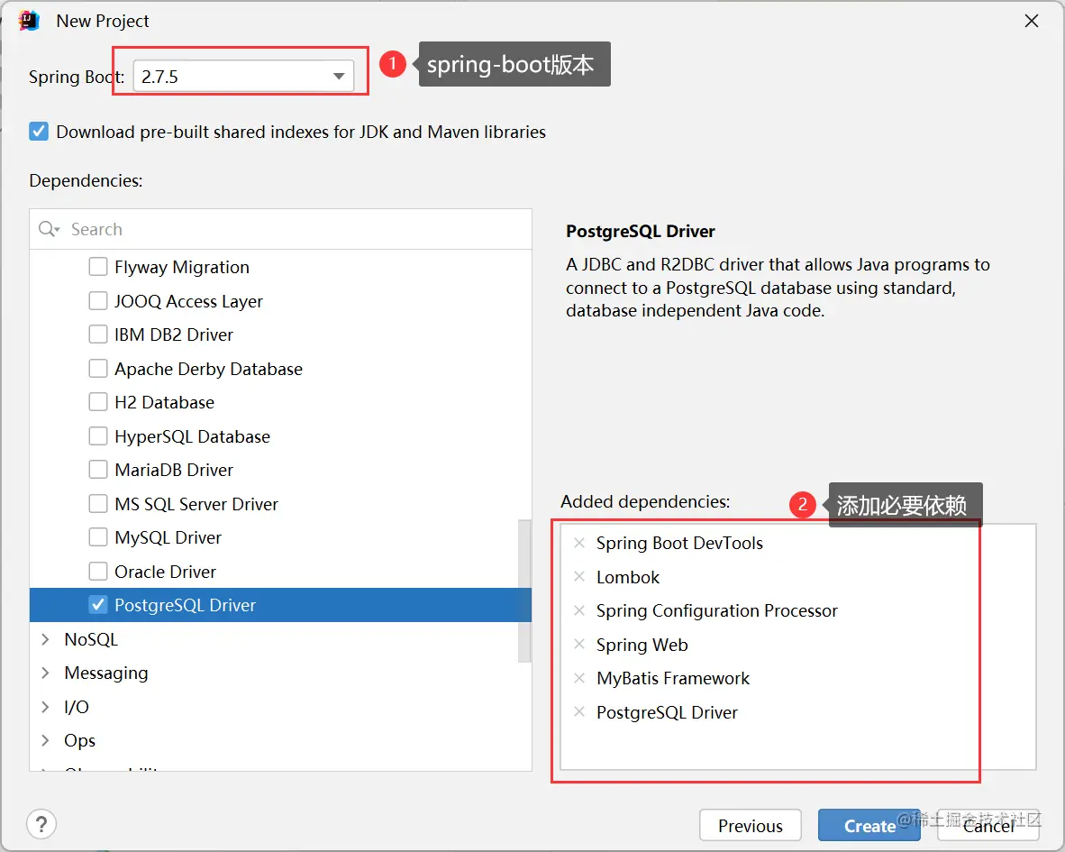Click the search magnifier icon
This screenshot has height=852, width=1065.
(49, 229)
